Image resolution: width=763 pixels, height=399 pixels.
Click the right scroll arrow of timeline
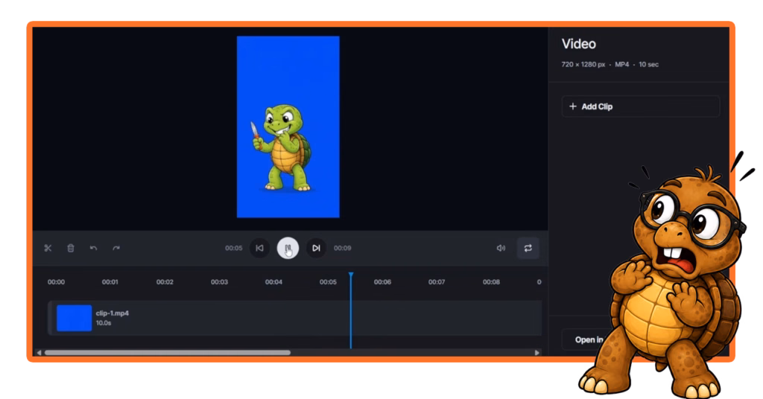536,353
